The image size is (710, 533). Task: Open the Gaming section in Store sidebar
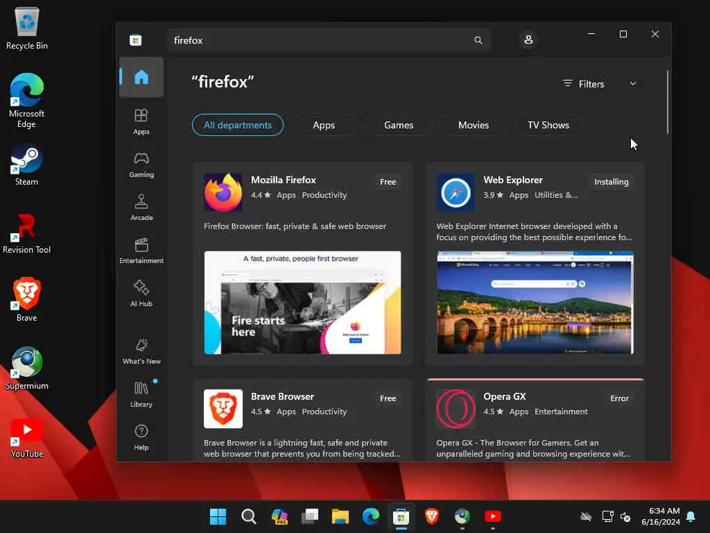(141, 164)
